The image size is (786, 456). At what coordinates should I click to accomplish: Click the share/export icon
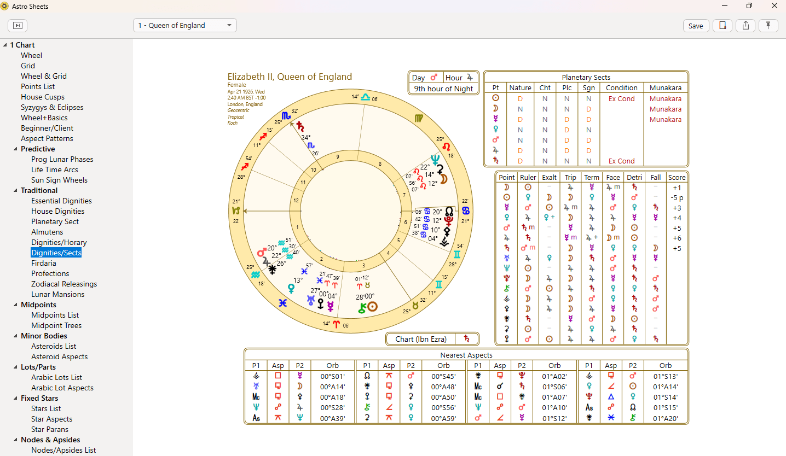point(745,26)
